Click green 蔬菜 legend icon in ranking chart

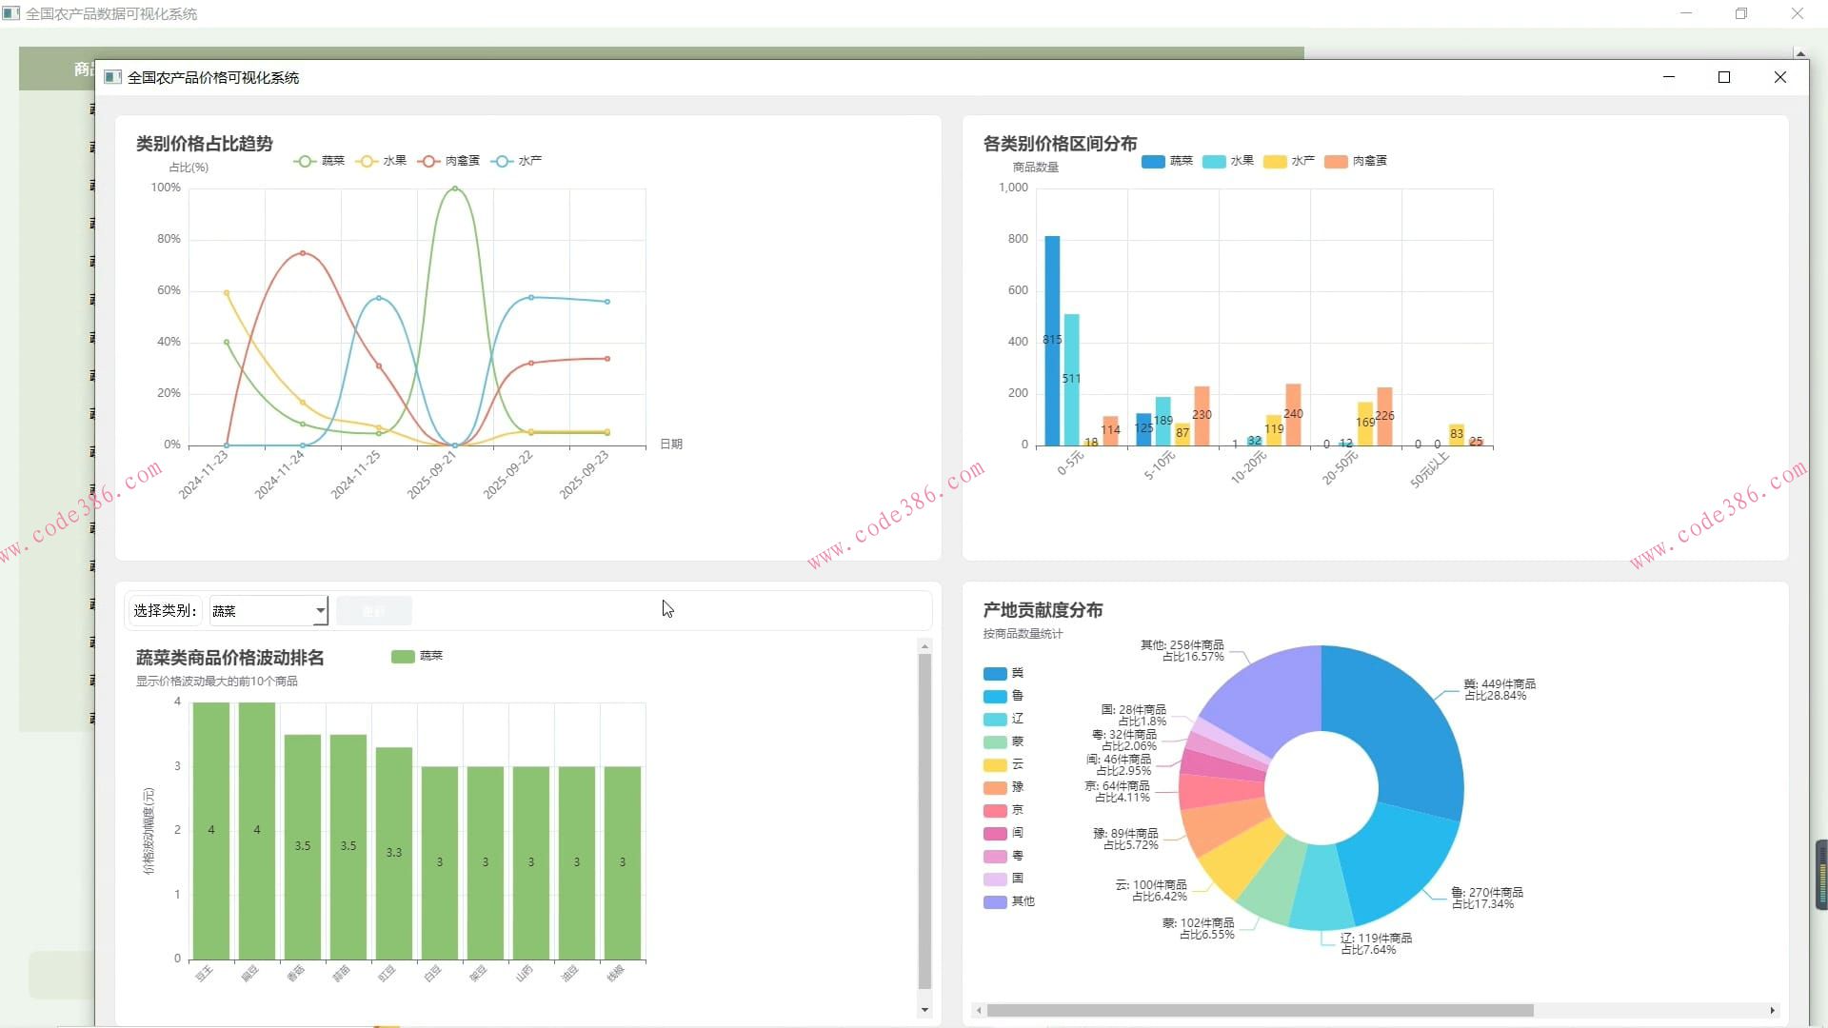tap(403, 656)
